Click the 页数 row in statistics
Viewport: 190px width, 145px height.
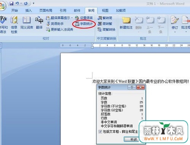(122, 98)
